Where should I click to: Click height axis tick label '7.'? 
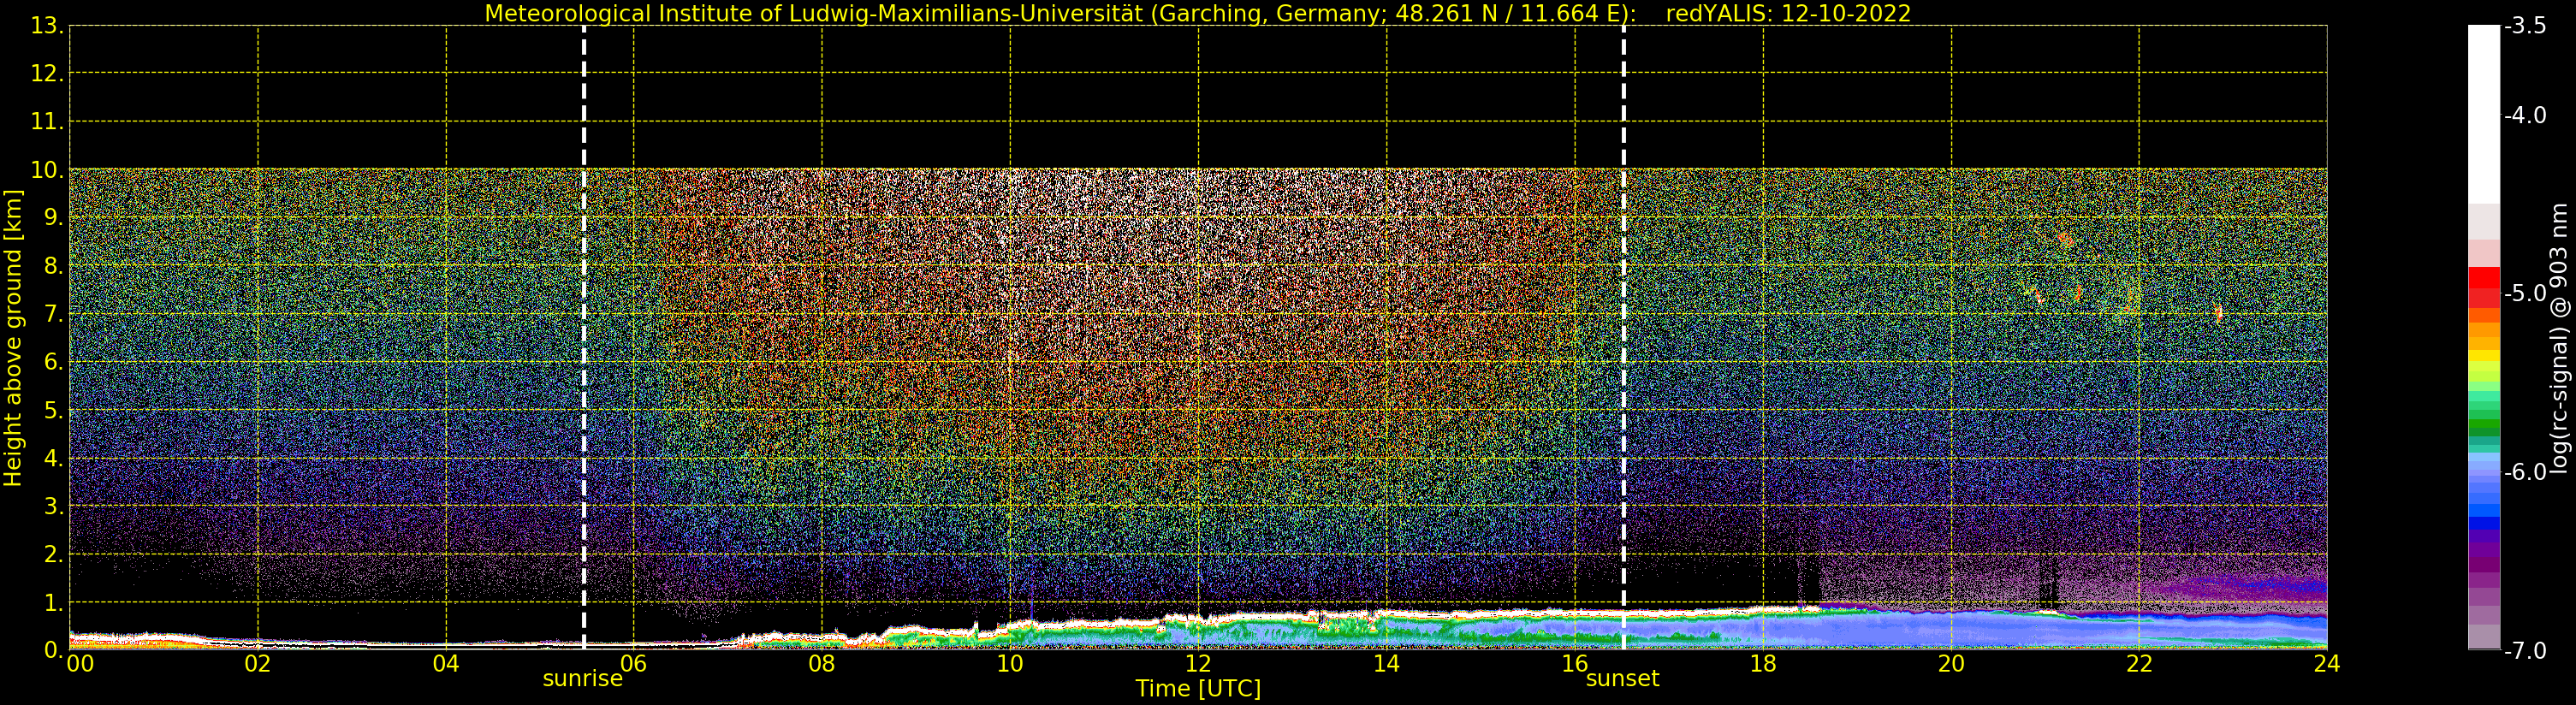coord(53,314)
